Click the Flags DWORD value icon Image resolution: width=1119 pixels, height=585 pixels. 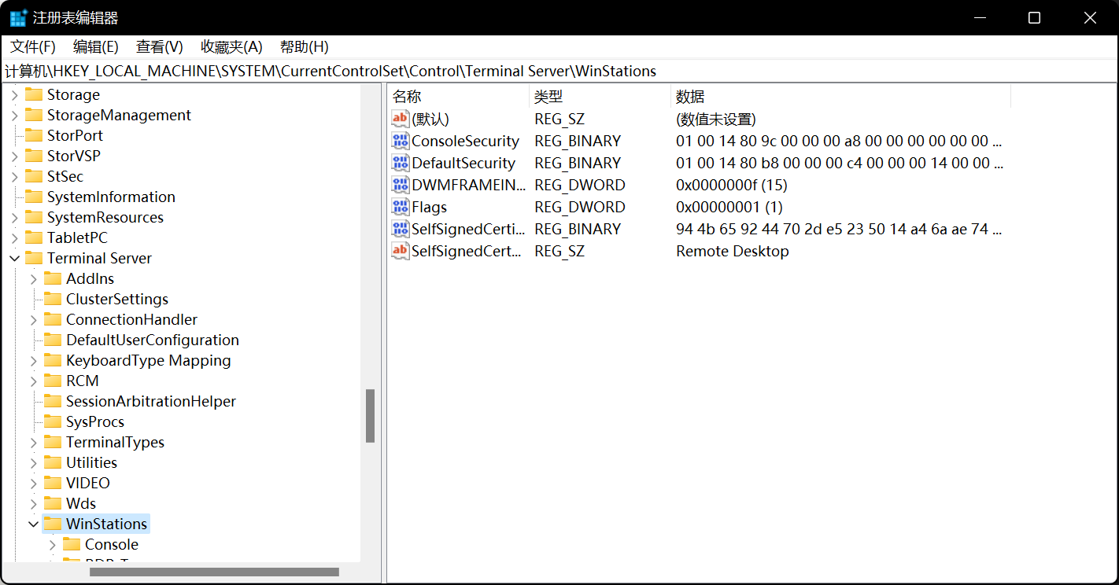coord(401,207)
